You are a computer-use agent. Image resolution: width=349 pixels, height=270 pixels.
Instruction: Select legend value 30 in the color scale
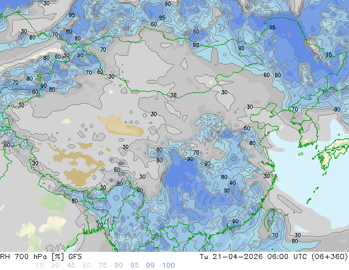point(55,266)
